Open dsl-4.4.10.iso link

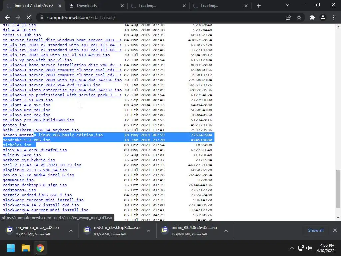tap(19, 30)
